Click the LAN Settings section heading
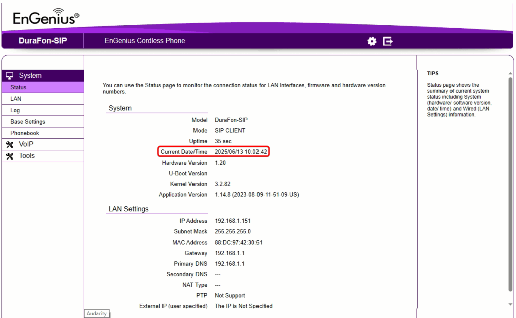Viewport: 516px width, 318px height. pyautogui.click(x=128, y=209)
